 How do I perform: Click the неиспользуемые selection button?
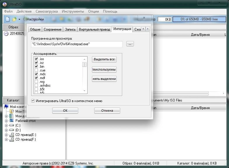(x=104, y=69)
